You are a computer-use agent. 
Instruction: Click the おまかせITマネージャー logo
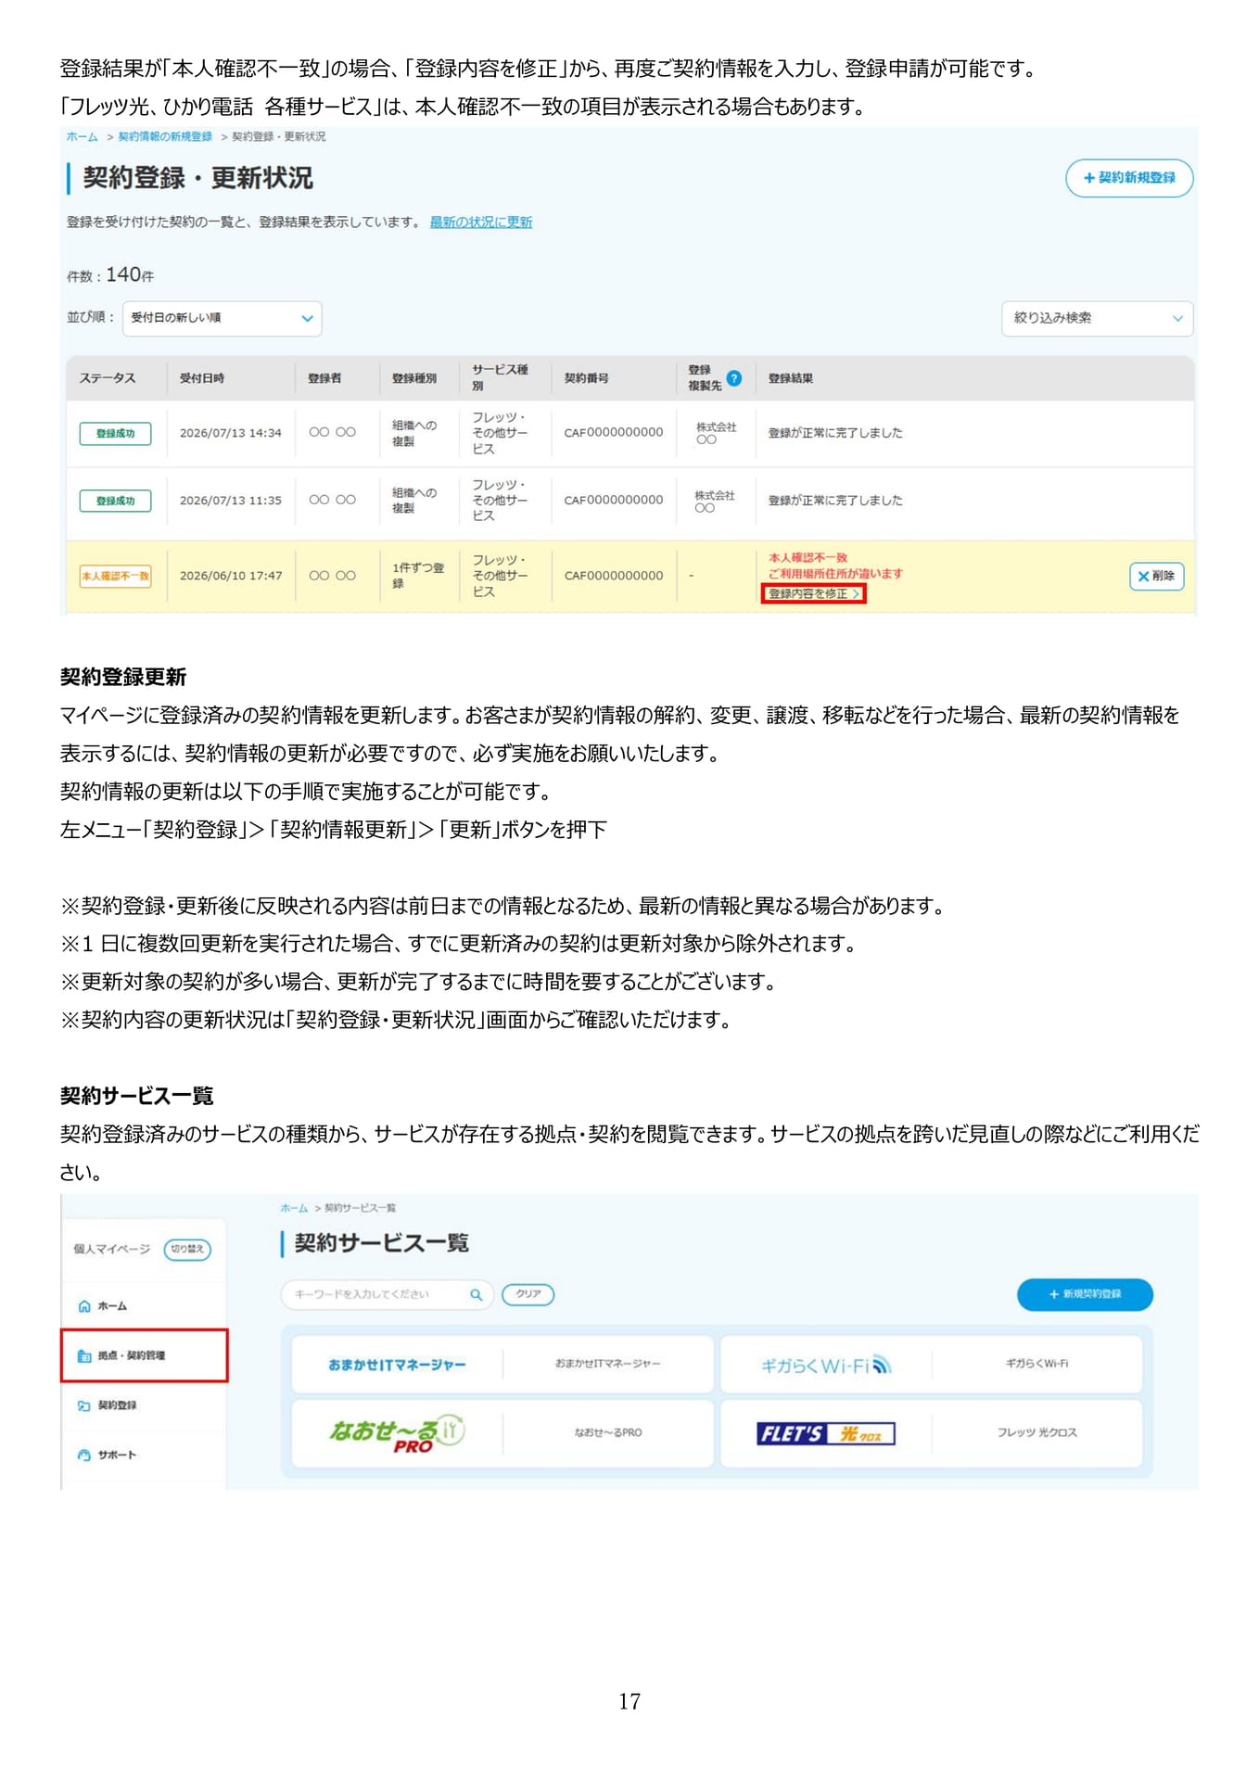tap(397, 1365)
